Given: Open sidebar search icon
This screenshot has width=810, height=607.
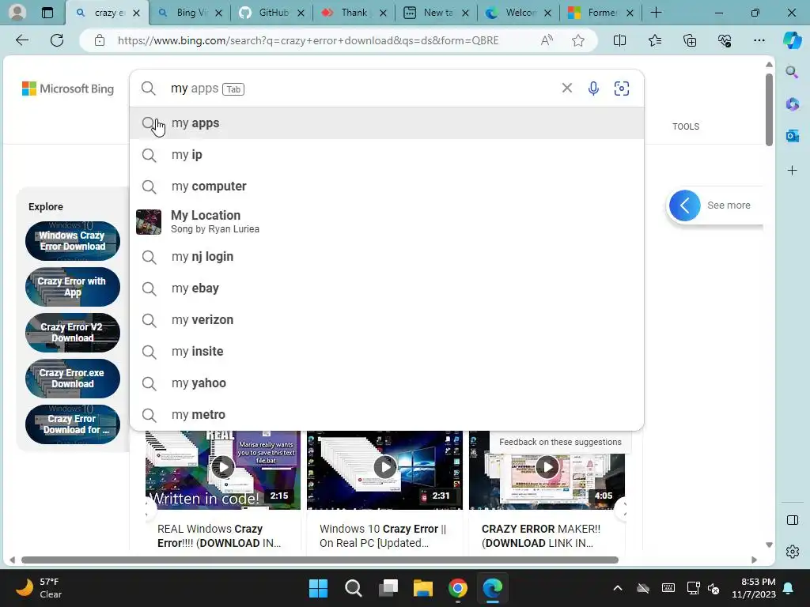Looking at the screenshot, I should (x=792, y=72).
